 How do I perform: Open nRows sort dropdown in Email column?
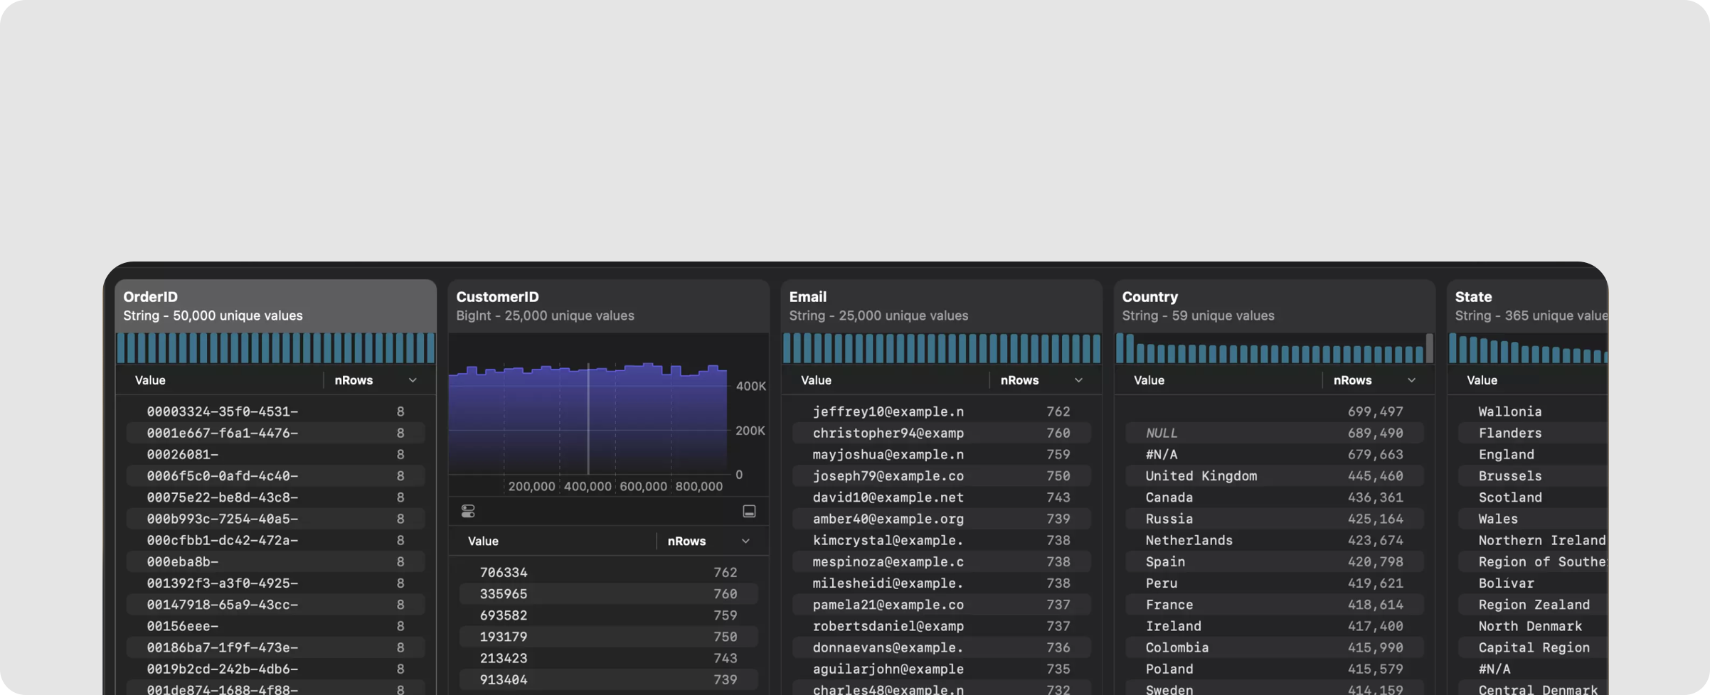pyautogui.click(x=1078, y=380)
